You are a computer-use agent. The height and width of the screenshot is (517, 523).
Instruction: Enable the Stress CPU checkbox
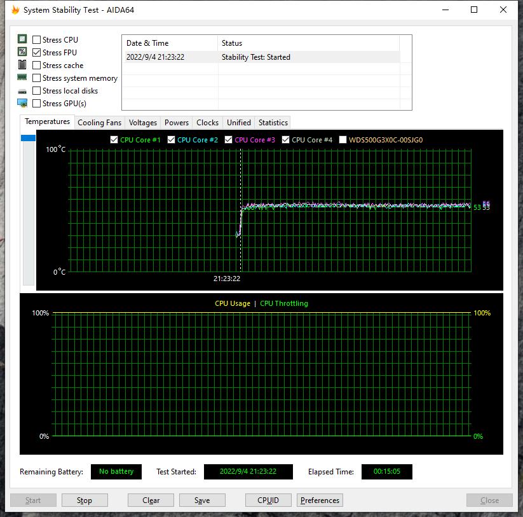coord(37,40)
